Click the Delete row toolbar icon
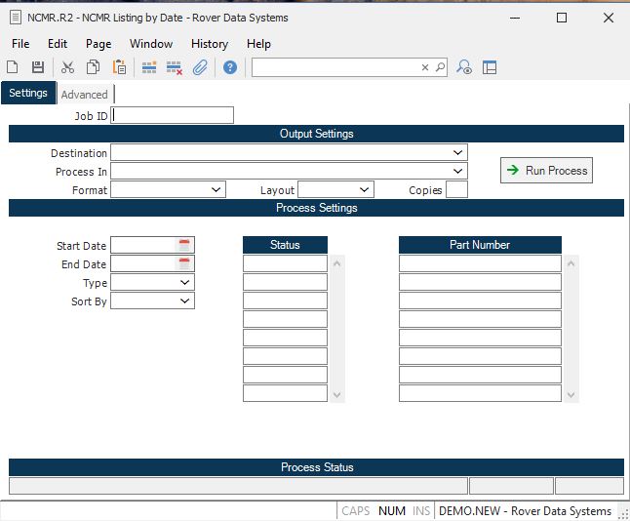The width and height of the screenshot is (630, 521). (175, 67)
